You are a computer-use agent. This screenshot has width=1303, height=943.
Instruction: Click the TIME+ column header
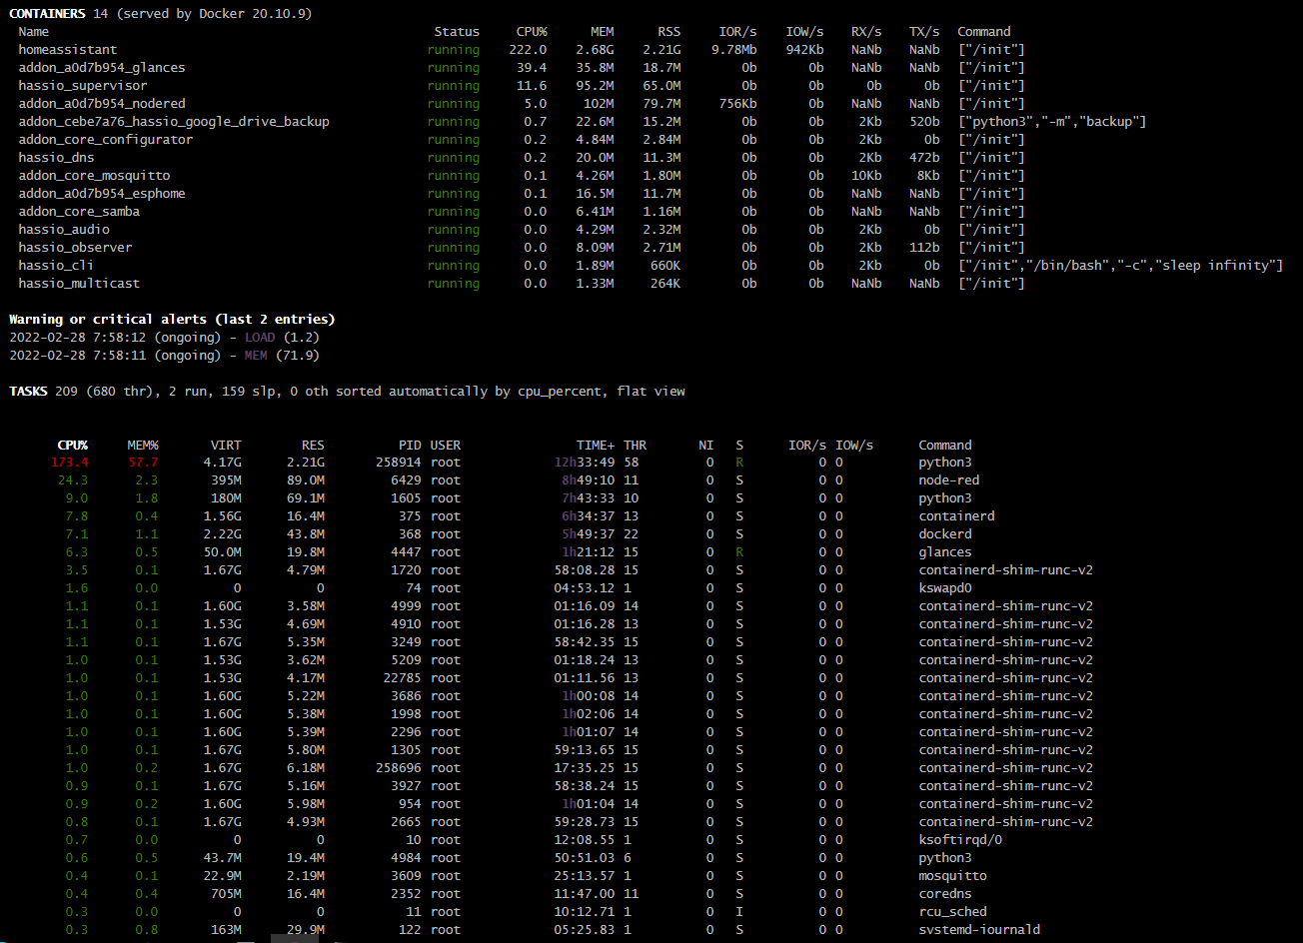[x=596, y=446]
